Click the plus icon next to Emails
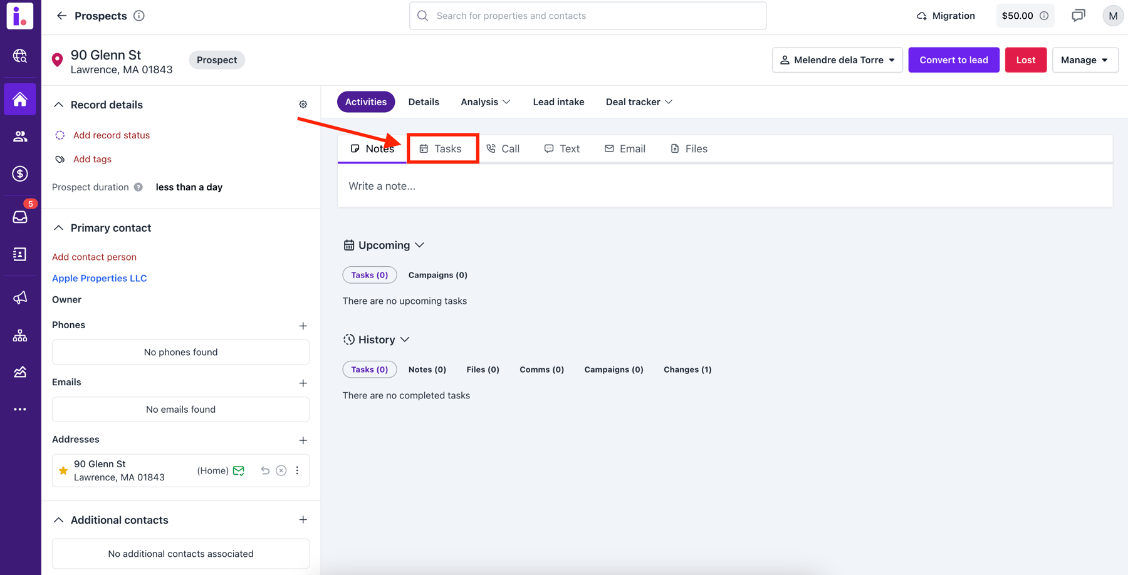The height and width of the screenshot is (575, 1128). pos(303,383)
